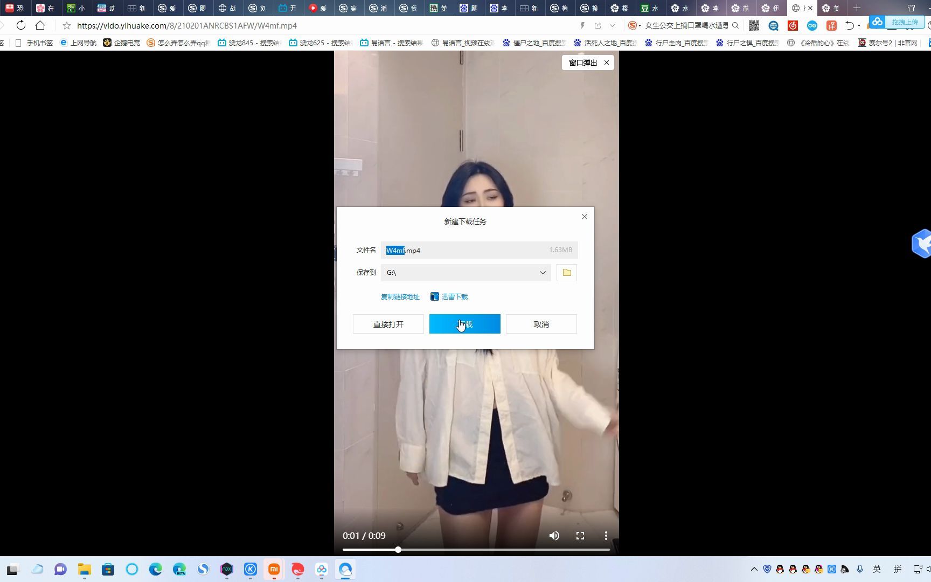
Task: Click the translate 译 extension icon
Action: [x=831, y=25]
